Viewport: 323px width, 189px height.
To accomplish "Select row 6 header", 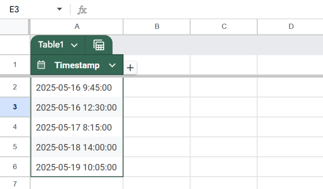I will pos(15,167).
